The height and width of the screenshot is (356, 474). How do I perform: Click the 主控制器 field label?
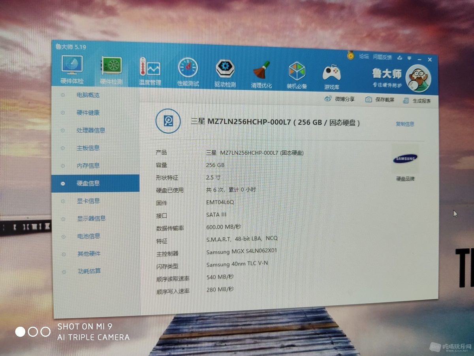(167, 254)
